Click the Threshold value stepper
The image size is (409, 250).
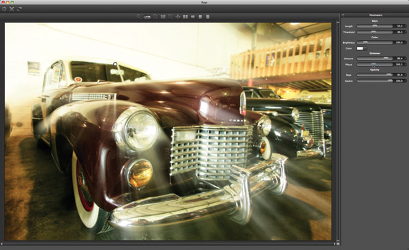405,32
